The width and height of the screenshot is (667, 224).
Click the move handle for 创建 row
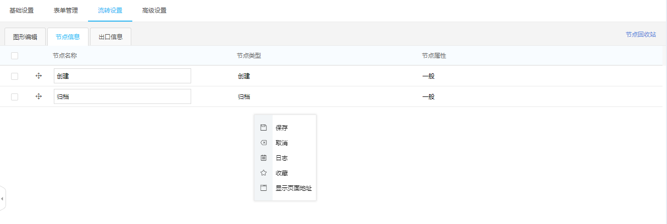39,76
